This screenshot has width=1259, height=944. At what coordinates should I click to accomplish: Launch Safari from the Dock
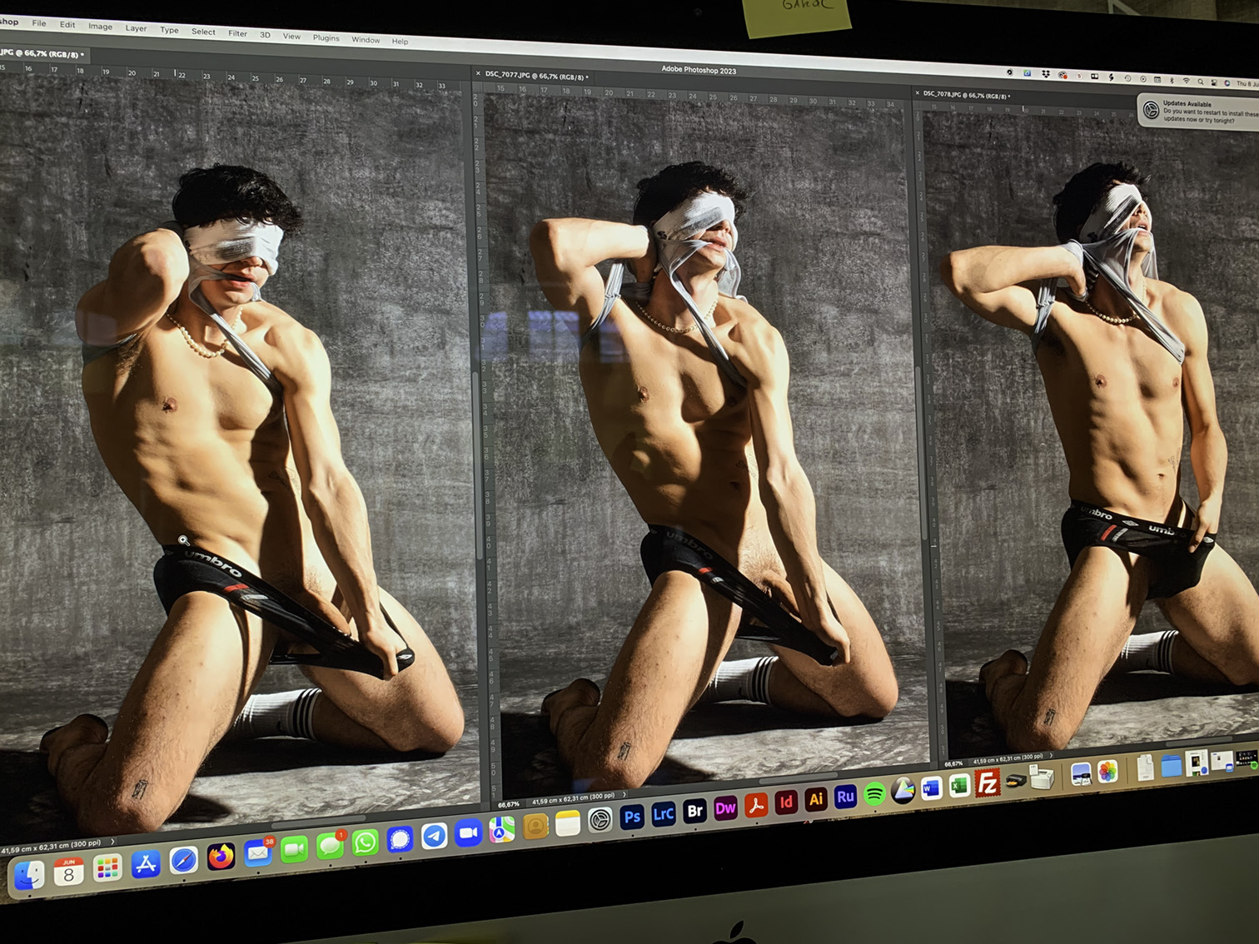183,861
